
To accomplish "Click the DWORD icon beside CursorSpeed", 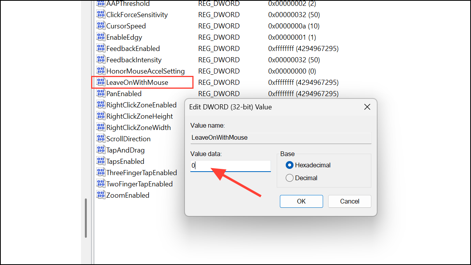I will coord(101,26).
